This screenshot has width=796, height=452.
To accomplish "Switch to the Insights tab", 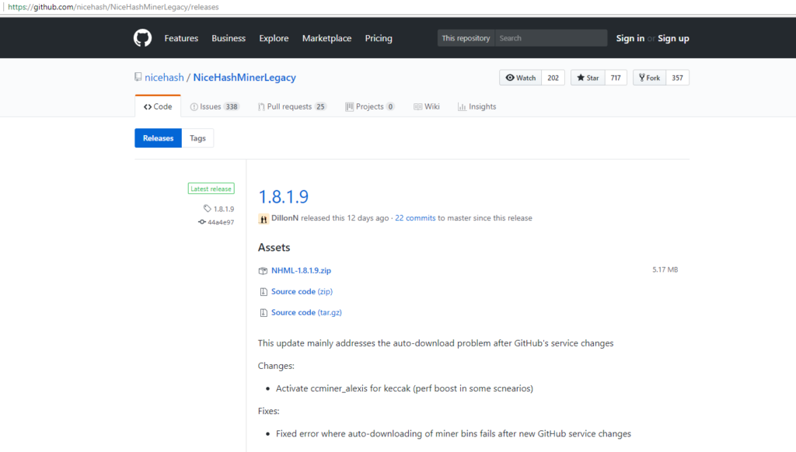I will tap(477, 106).
